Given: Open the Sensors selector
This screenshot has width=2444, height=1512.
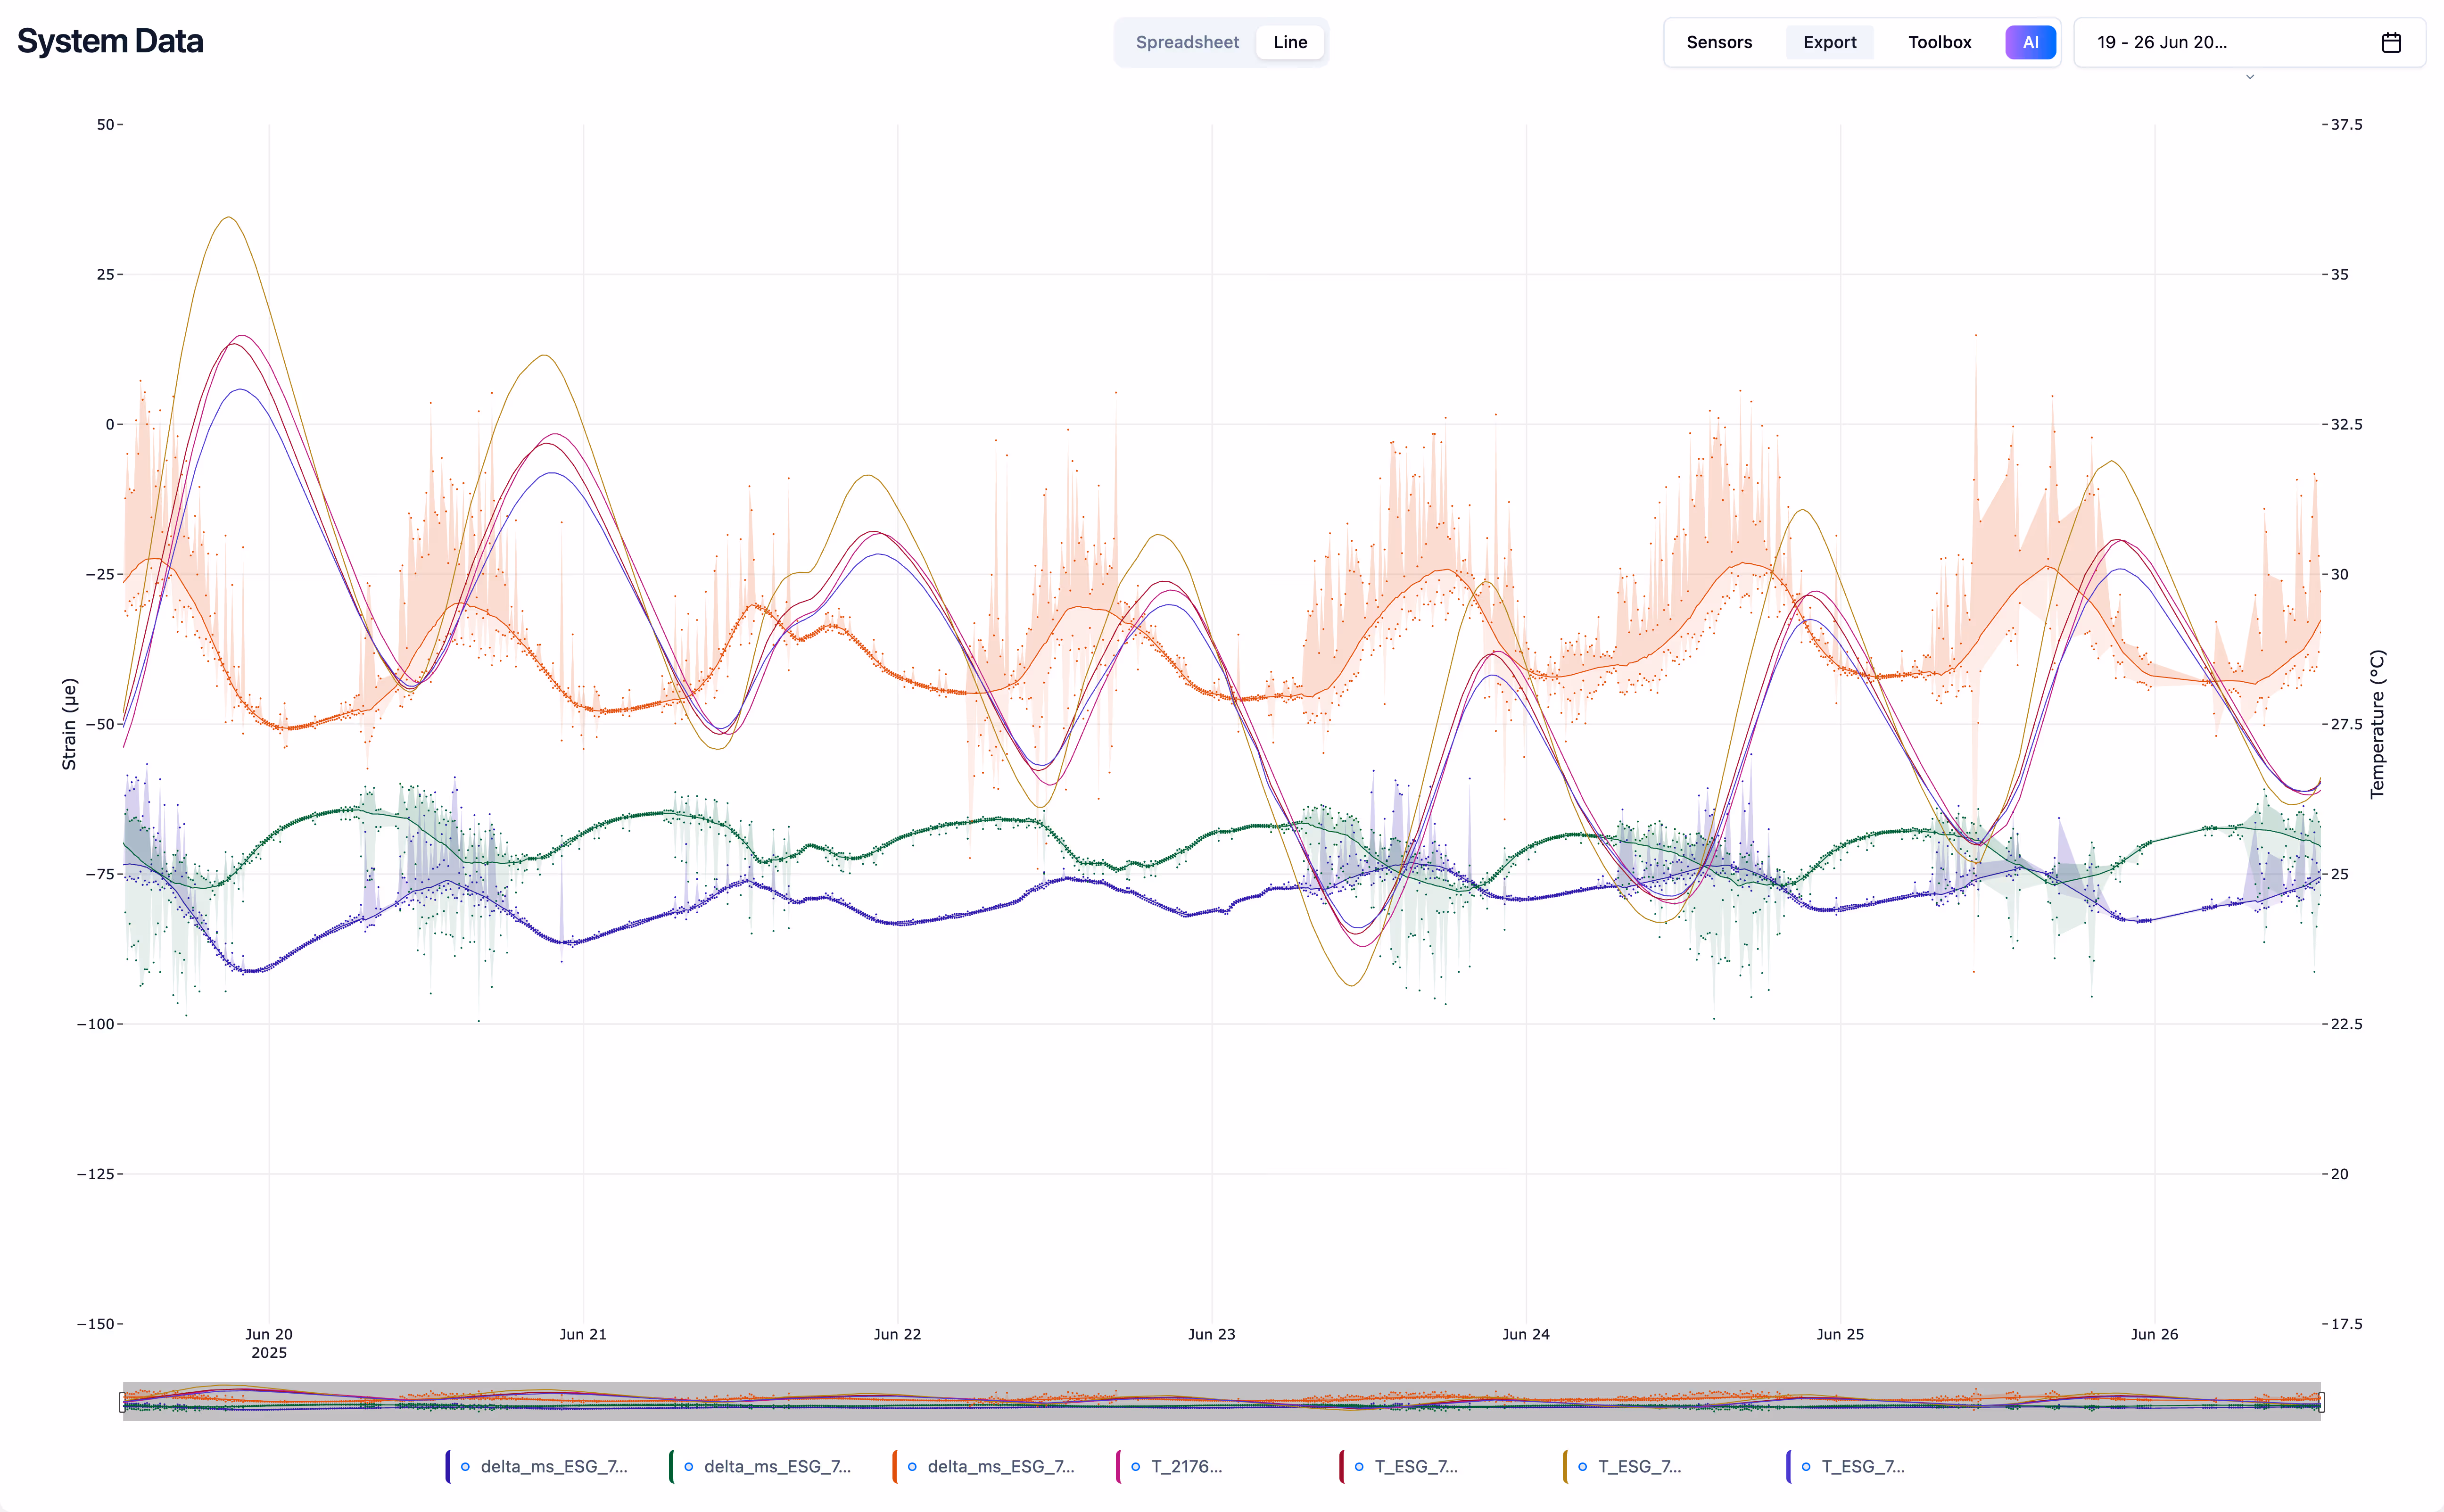Looking at the screenshot, I should (1718, 42).
